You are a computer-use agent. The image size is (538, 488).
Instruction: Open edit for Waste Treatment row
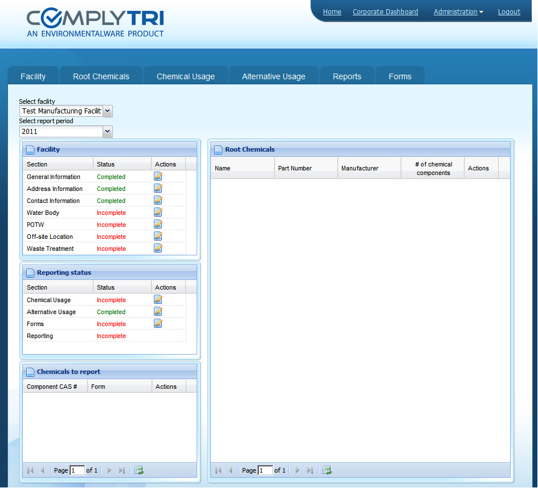[x=158, y=249]
